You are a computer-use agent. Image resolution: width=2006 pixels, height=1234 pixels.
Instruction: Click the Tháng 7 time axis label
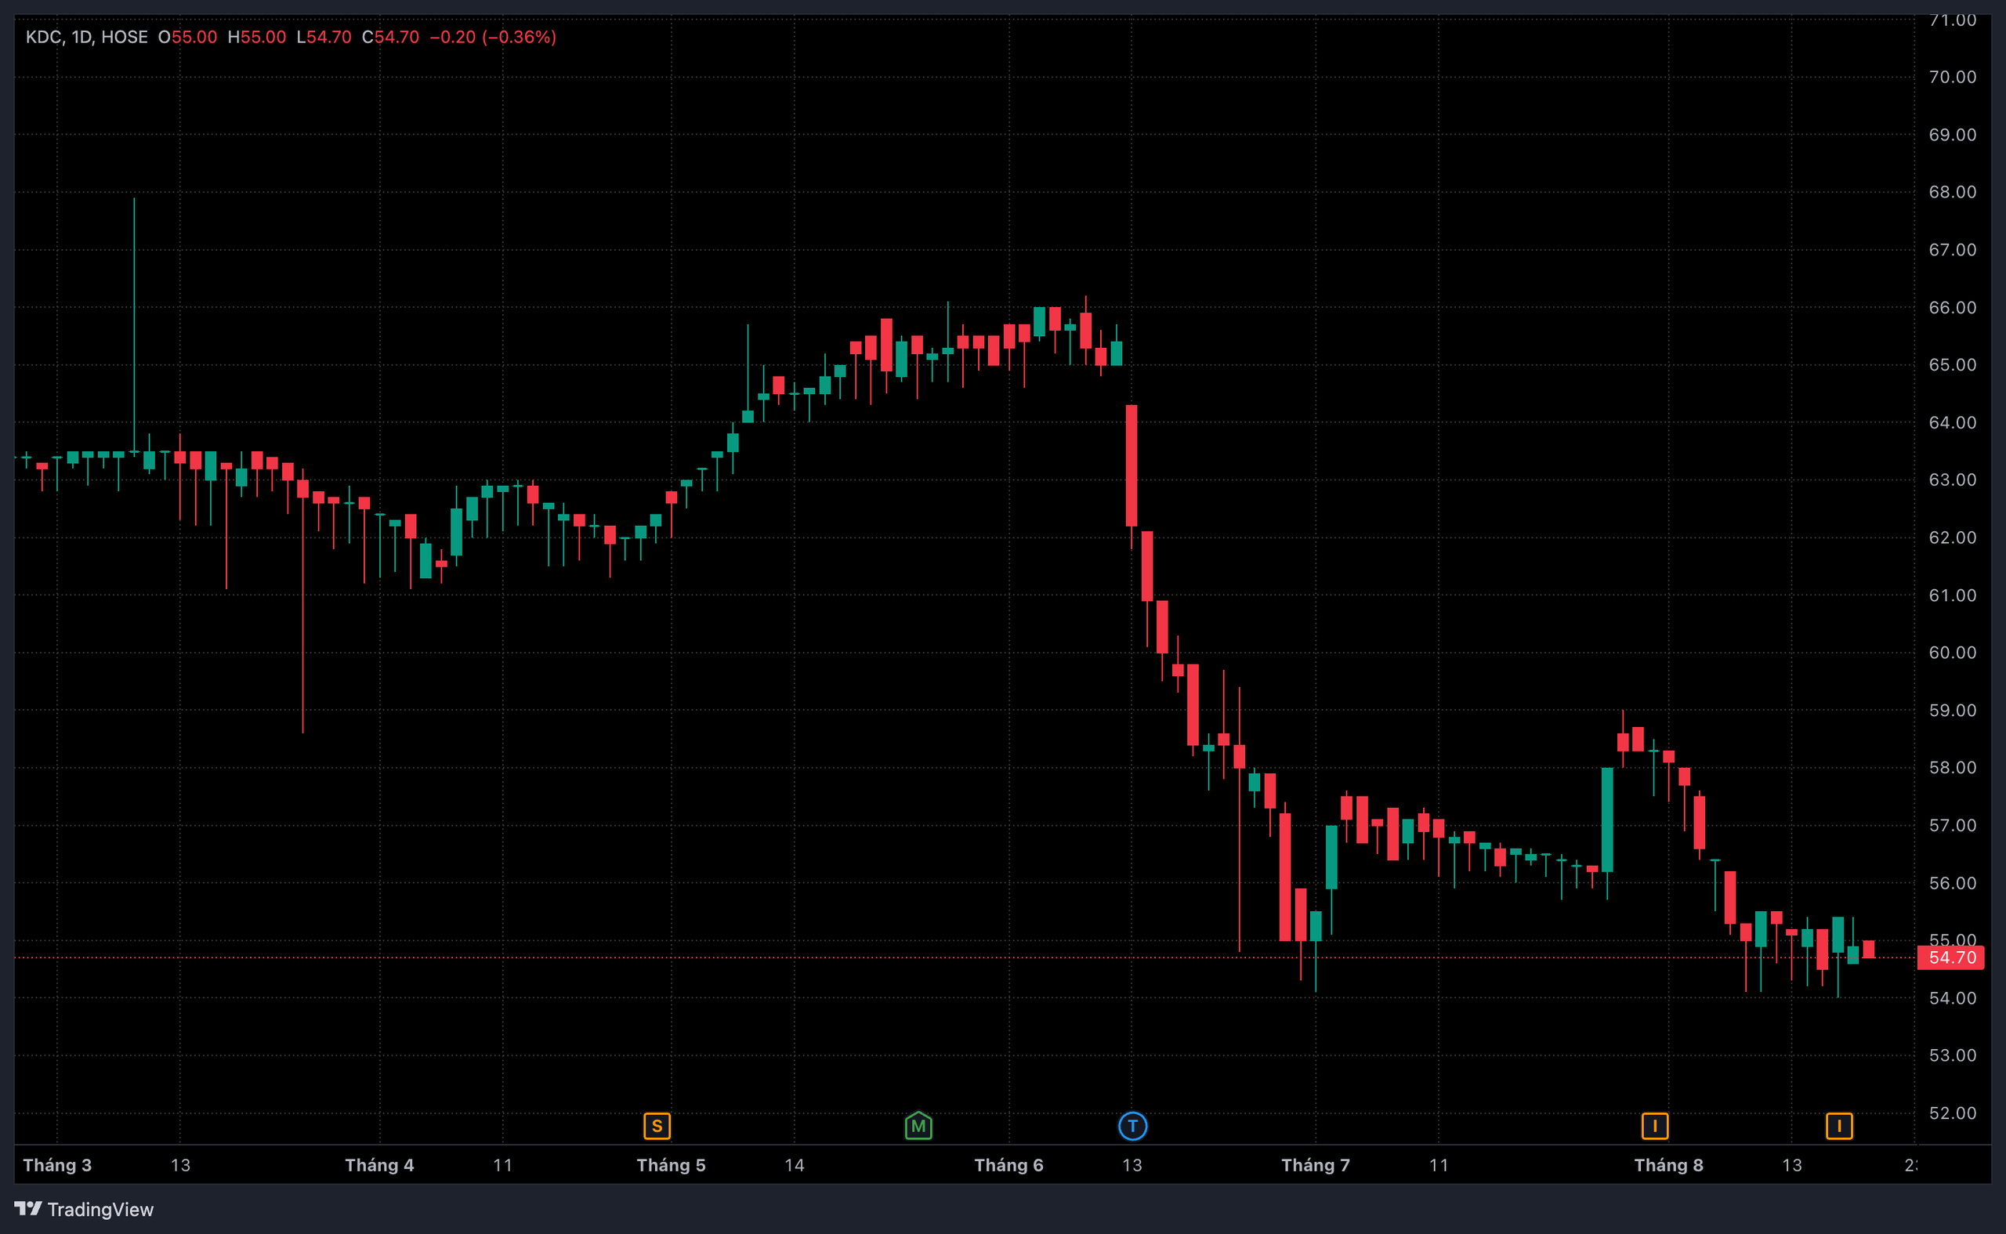click(1316, 1164)
